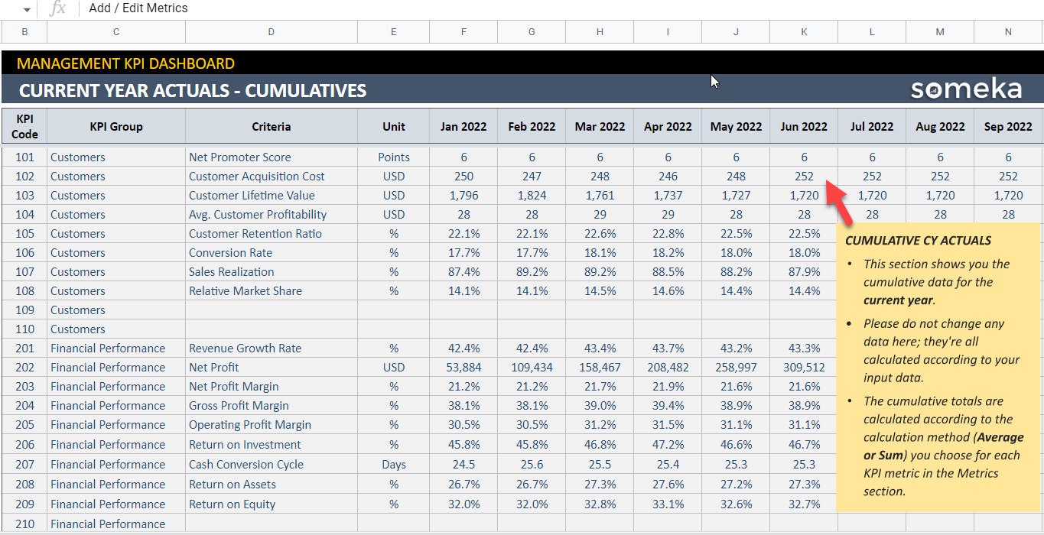
Task: Select column K header
Action: (804, 32)
